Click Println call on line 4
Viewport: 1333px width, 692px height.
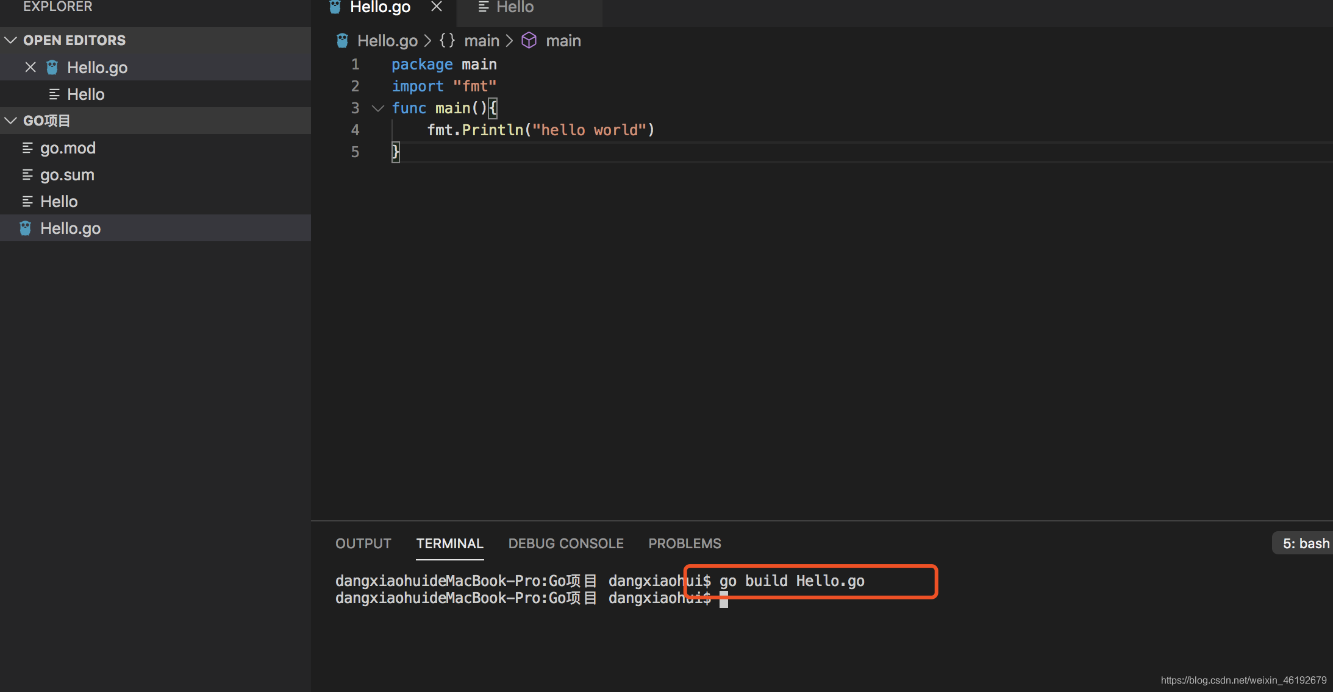pos(493,130)
